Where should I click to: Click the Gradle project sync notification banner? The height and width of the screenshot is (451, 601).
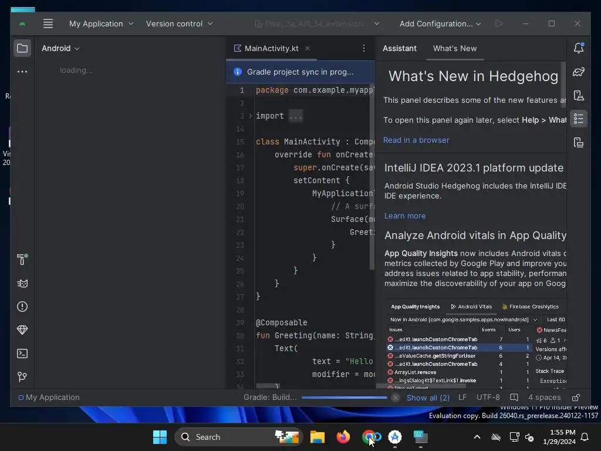[x=300, y=72]
